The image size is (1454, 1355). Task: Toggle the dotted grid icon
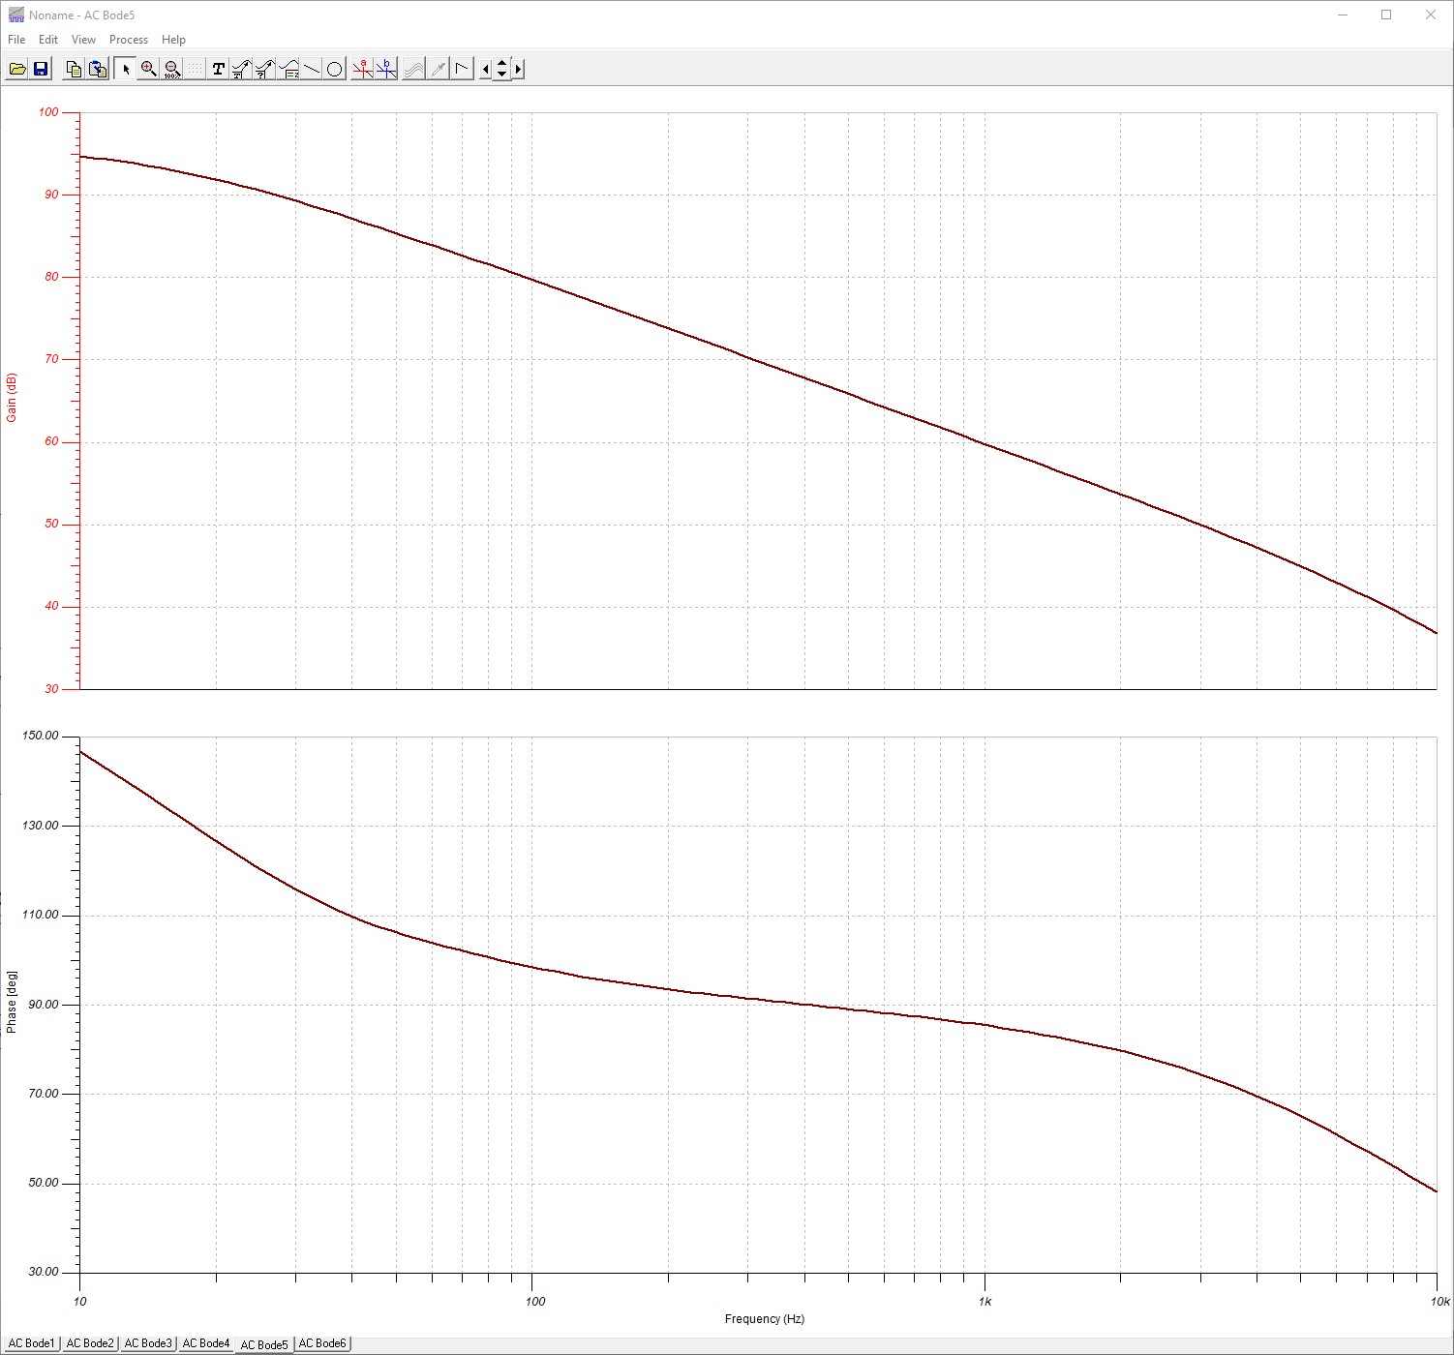[195, 69]
